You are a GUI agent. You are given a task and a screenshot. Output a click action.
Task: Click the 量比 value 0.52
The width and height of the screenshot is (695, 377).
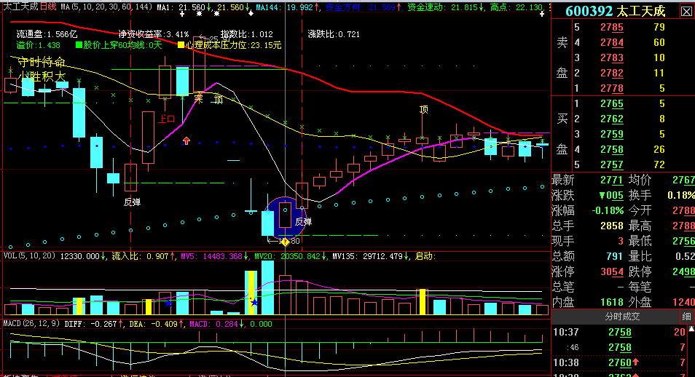(x=684, y=256)
